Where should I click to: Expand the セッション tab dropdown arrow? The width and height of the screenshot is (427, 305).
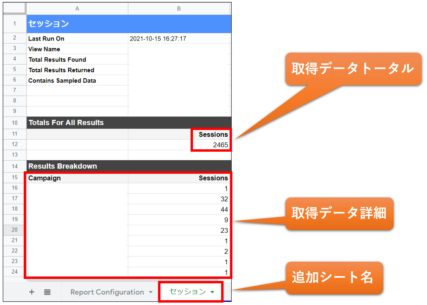click(212, 292)
